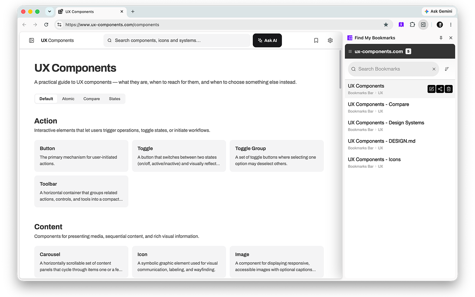Open site information icon in address bar
This screenshot has width=475, height=297.
click(x=59, y=25)
